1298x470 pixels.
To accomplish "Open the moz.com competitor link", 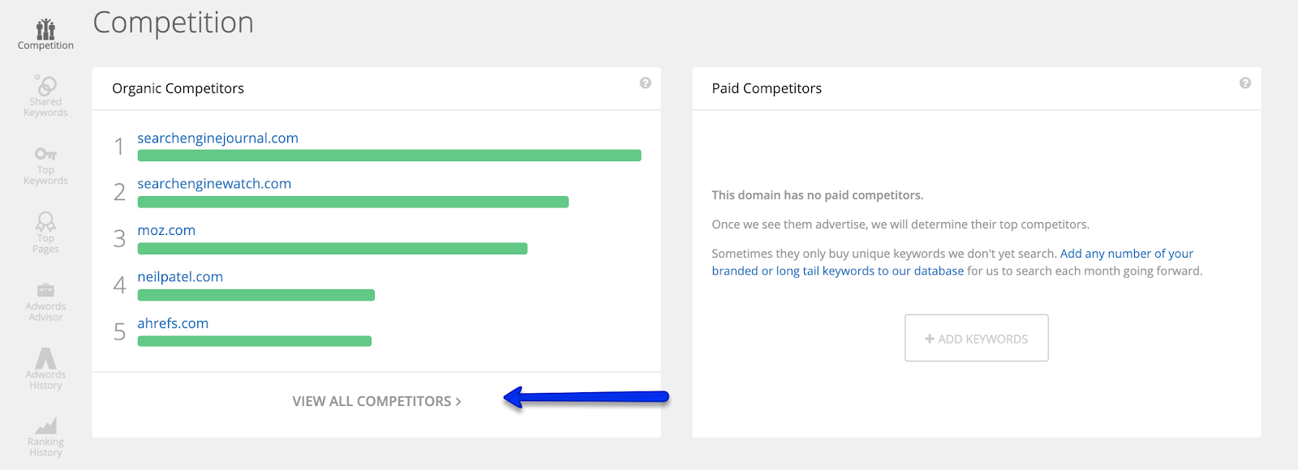I will click(x=166, y=231).
